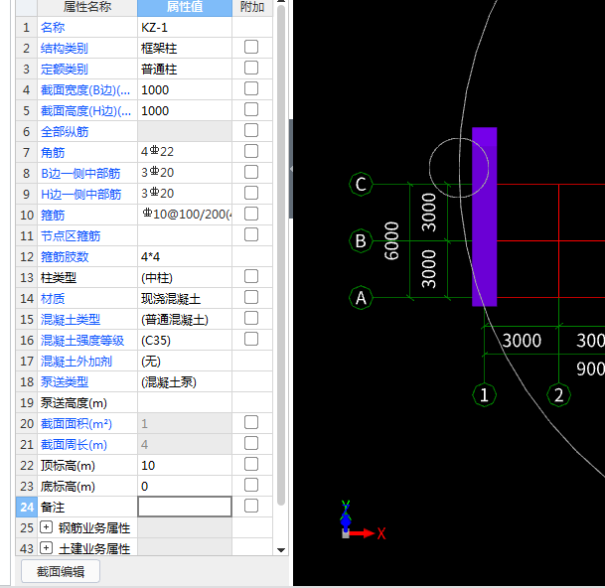Select the 名称 value KZ-1

185,28
